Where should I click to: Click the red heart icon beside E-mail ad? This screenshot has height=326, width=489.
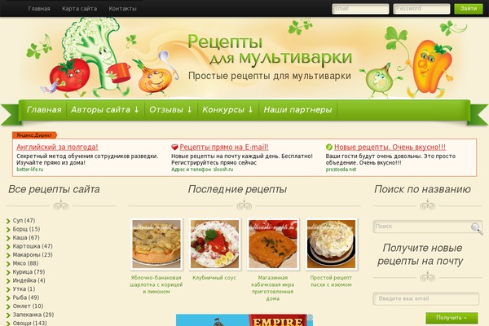pos(174,147)
